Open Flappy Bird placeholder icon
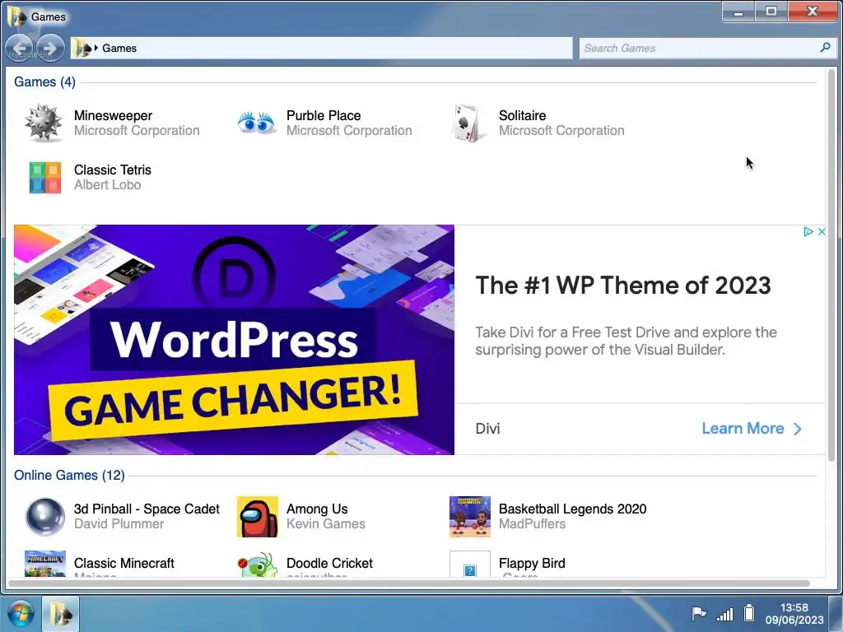The image size is (843, 632). tap(470, 565)
